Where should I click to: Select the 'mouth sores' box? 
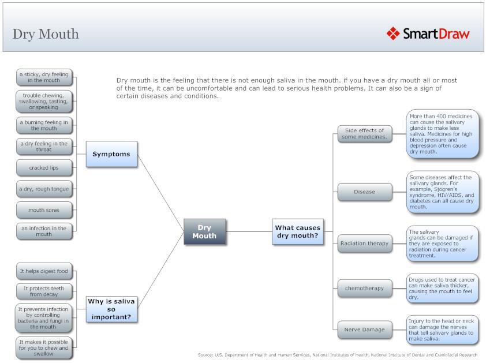tap(44, 210)
